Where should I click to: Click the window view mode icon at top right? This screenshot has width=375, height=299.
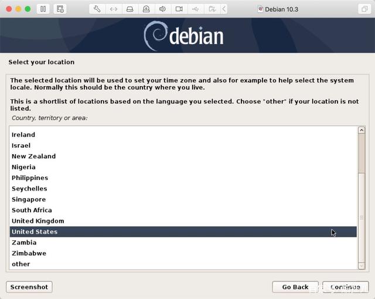364,9
